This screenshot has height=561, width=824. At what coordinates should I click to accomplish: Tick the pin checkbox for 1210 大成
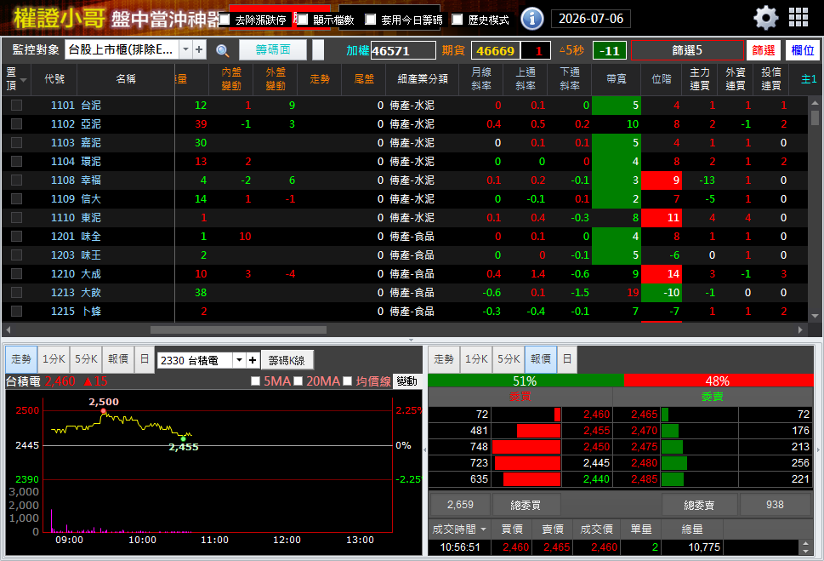pyautogui.click(x=16, y=273)
